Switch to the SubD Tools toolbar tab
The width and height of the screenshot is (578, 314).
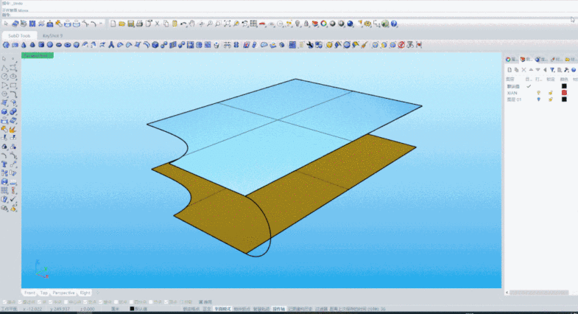click(x=20, y=35)
